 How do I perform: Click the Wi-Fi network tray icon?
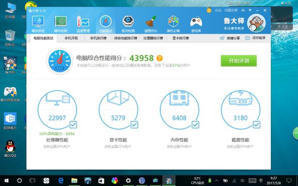click(x=234, y=180)
